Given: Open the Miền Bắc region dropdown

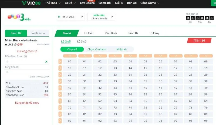Looking at the screenshot, I should tap(101, 17).
